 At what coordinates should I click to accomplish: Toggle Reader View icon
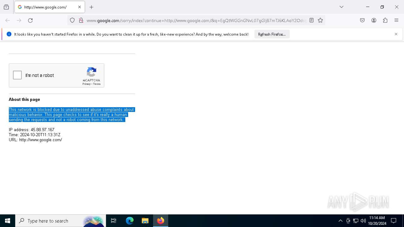pos(312,20)
